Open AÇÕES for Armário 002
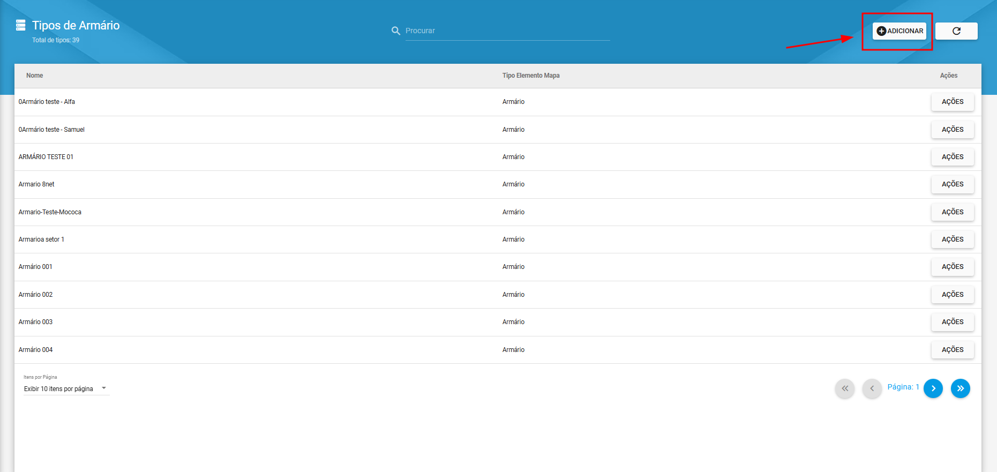Viewport: 997px width, 472px height. (953, 295)
